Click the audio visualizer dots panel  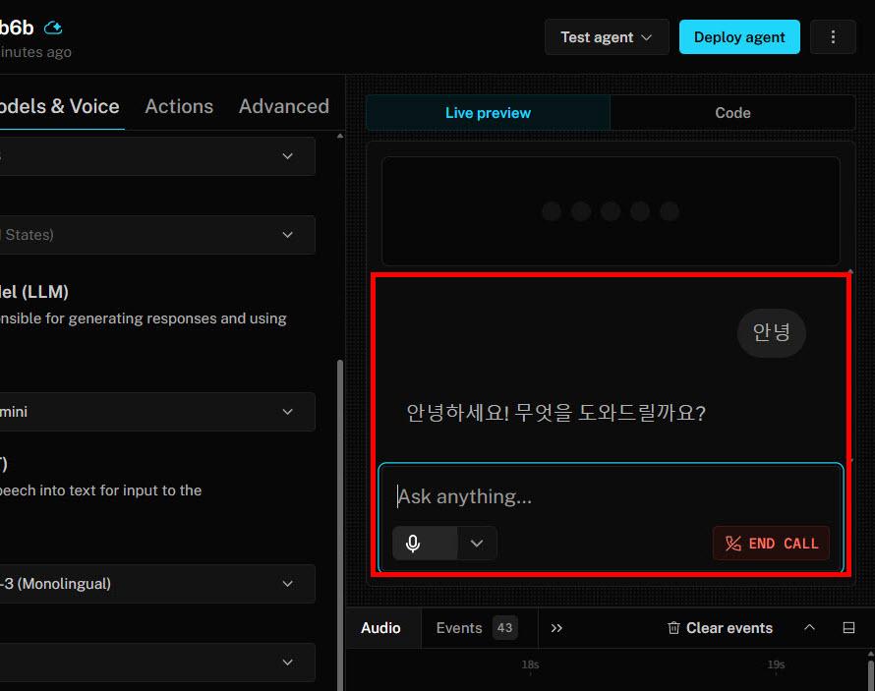pos(611,210)
